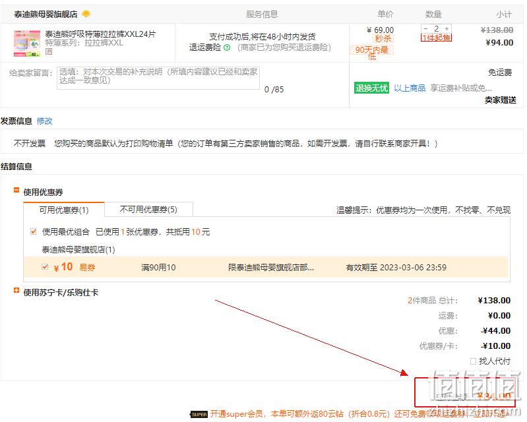Open the diaper product thumbnail image
This screenshot has height=422, width=527.
(x=27, y=43)
